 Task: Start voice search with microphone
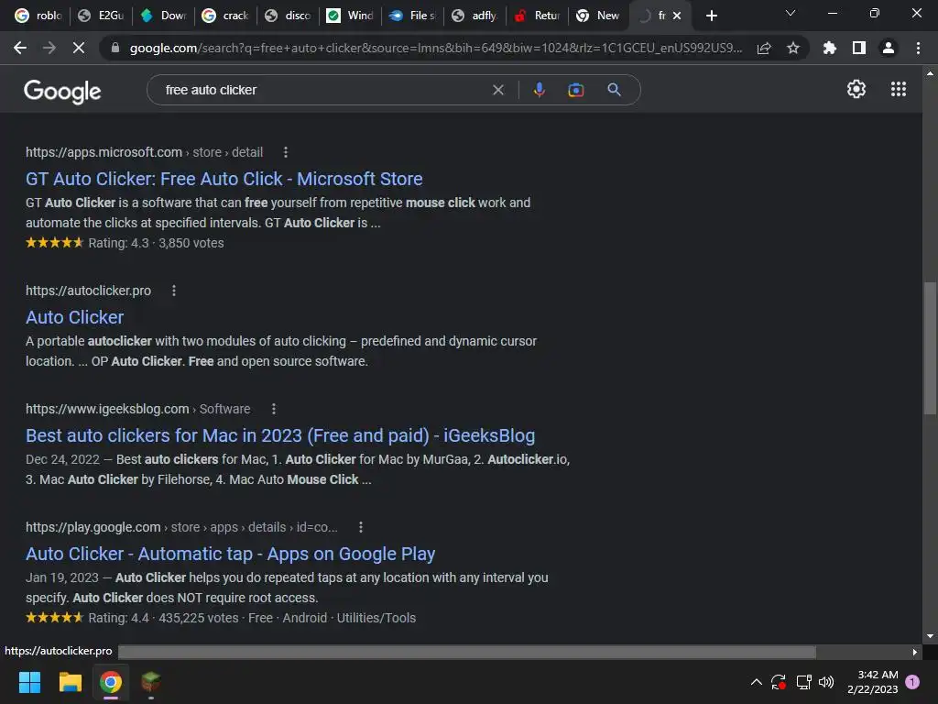point(539,90)
